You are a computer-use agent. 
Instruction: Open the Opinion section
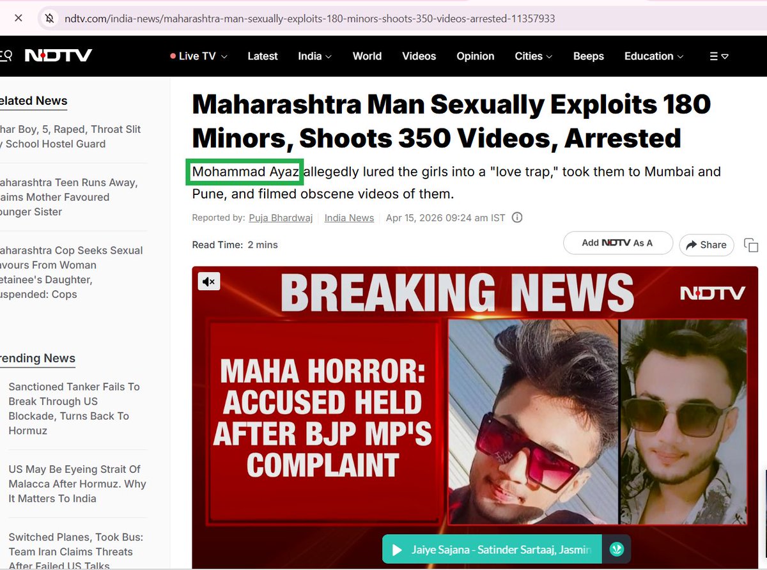click(476, 56)
